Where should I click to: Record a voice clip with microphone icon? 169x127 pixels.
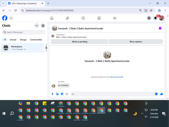[x=52, y=94]
